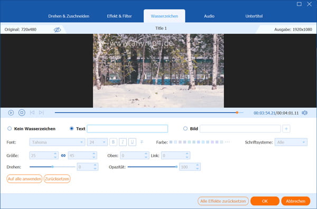Jump to the previous frame icon
The height and width of the screenshot is (209, 317).
point(32,112)
